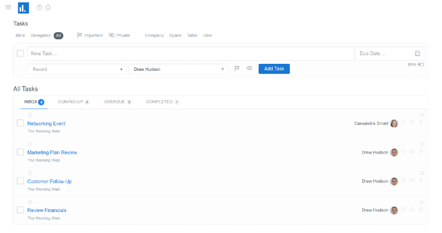Image resolution: width=442 pixels, height=233 pixels.
Task: Click into the Due Date field
Action: (390, 54)
